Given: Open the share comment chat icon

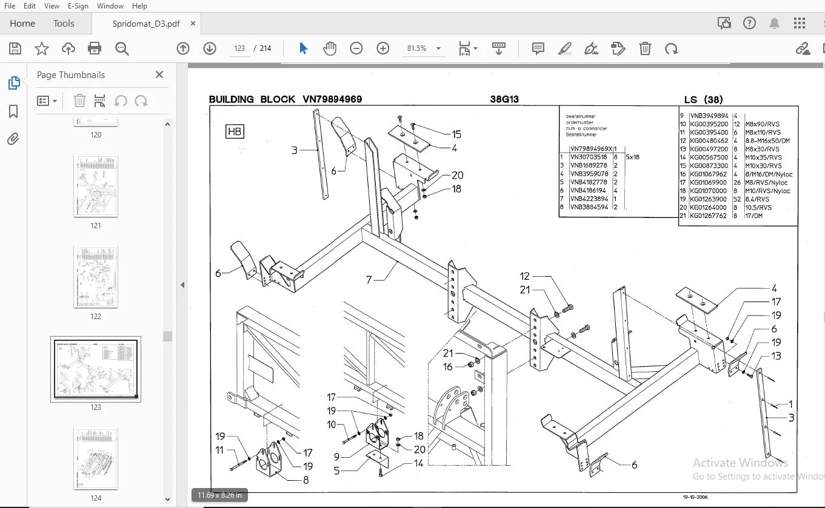Looking at the screenshot, I should (x=724, y=24).
